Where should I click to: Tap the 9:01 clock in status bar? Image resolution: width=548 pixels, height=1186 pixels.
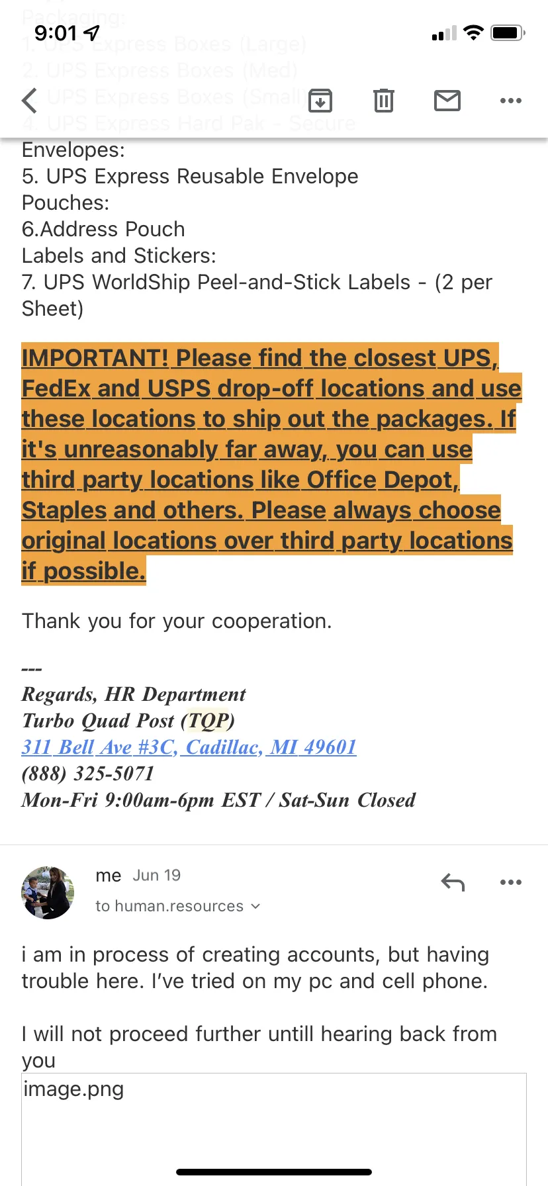(x=56, y=32)
